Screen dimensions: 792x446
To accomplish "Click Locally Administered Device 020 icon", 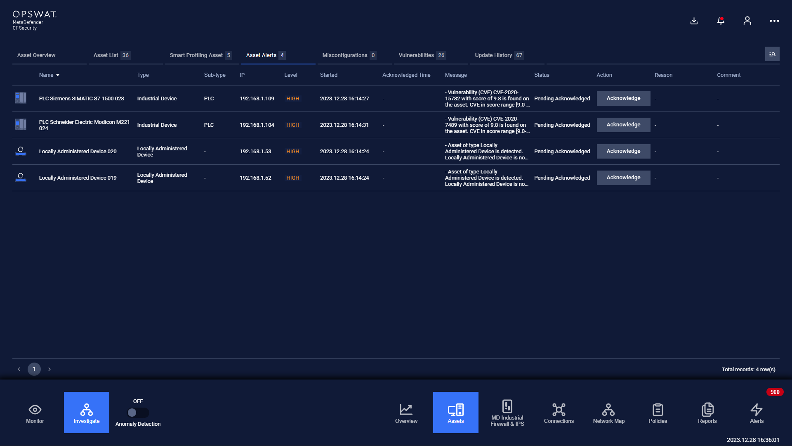I will click(x=21, y=151).
